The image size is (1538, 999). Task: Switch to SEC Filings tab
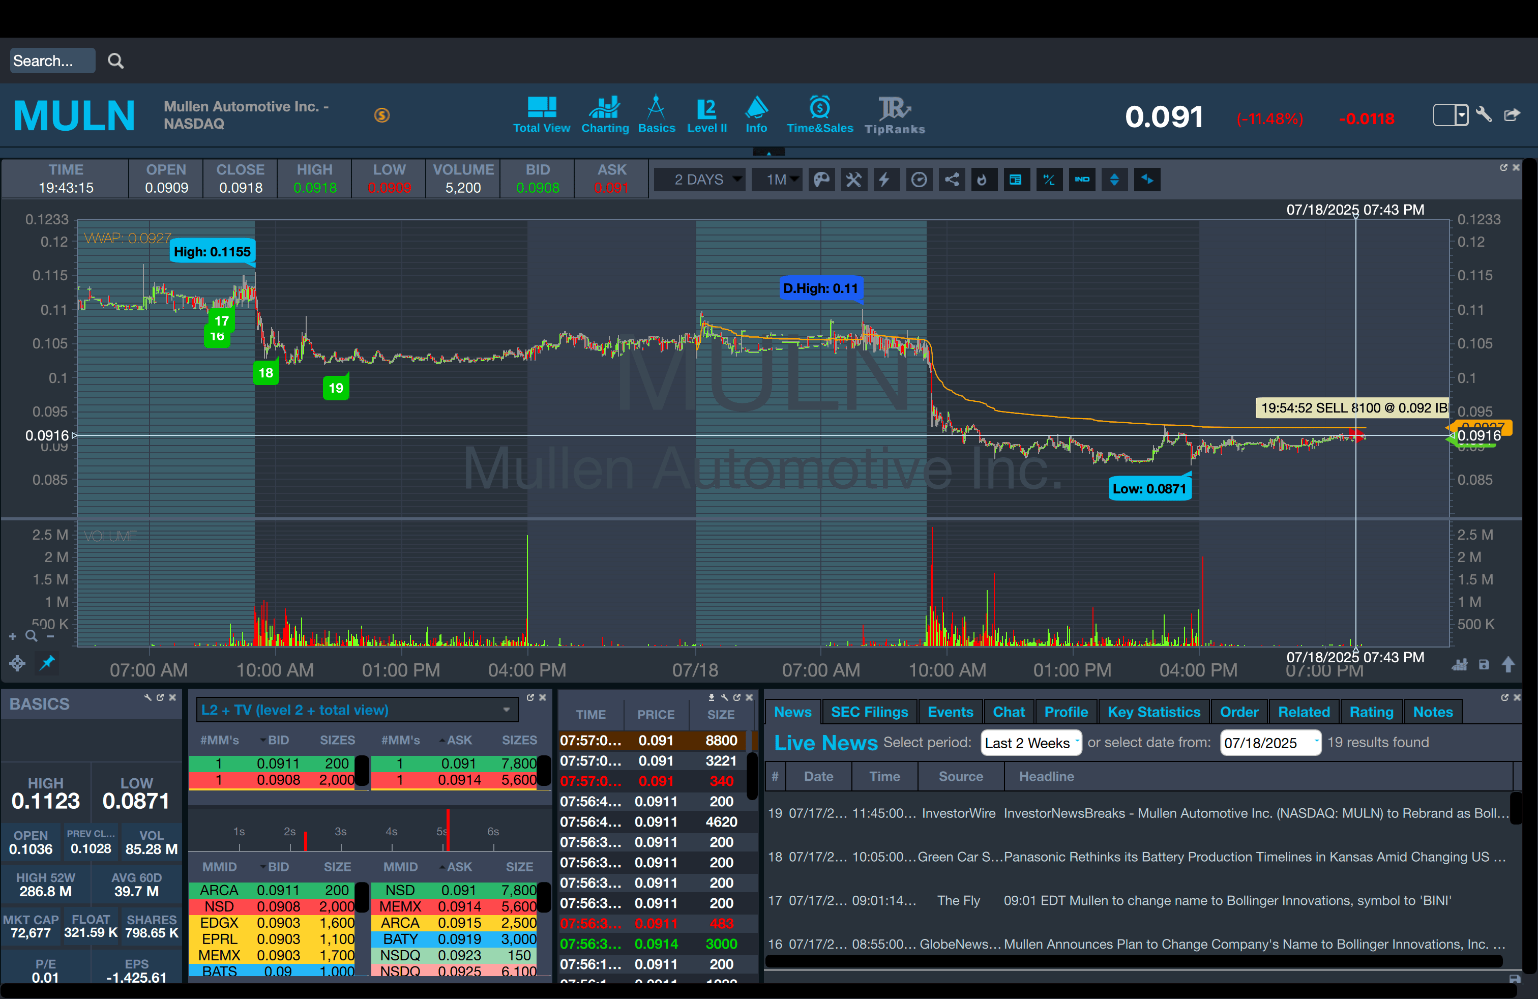pyautogui.click(x=869, y=712)
